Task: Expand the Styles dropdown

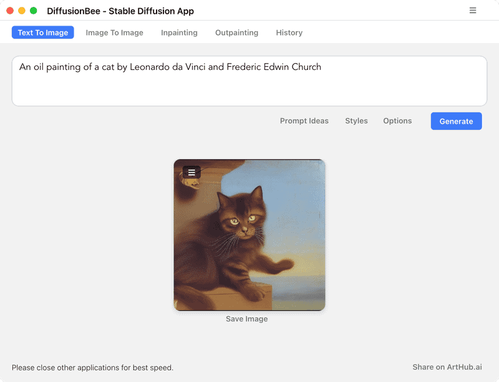Action: pos(356,121)
